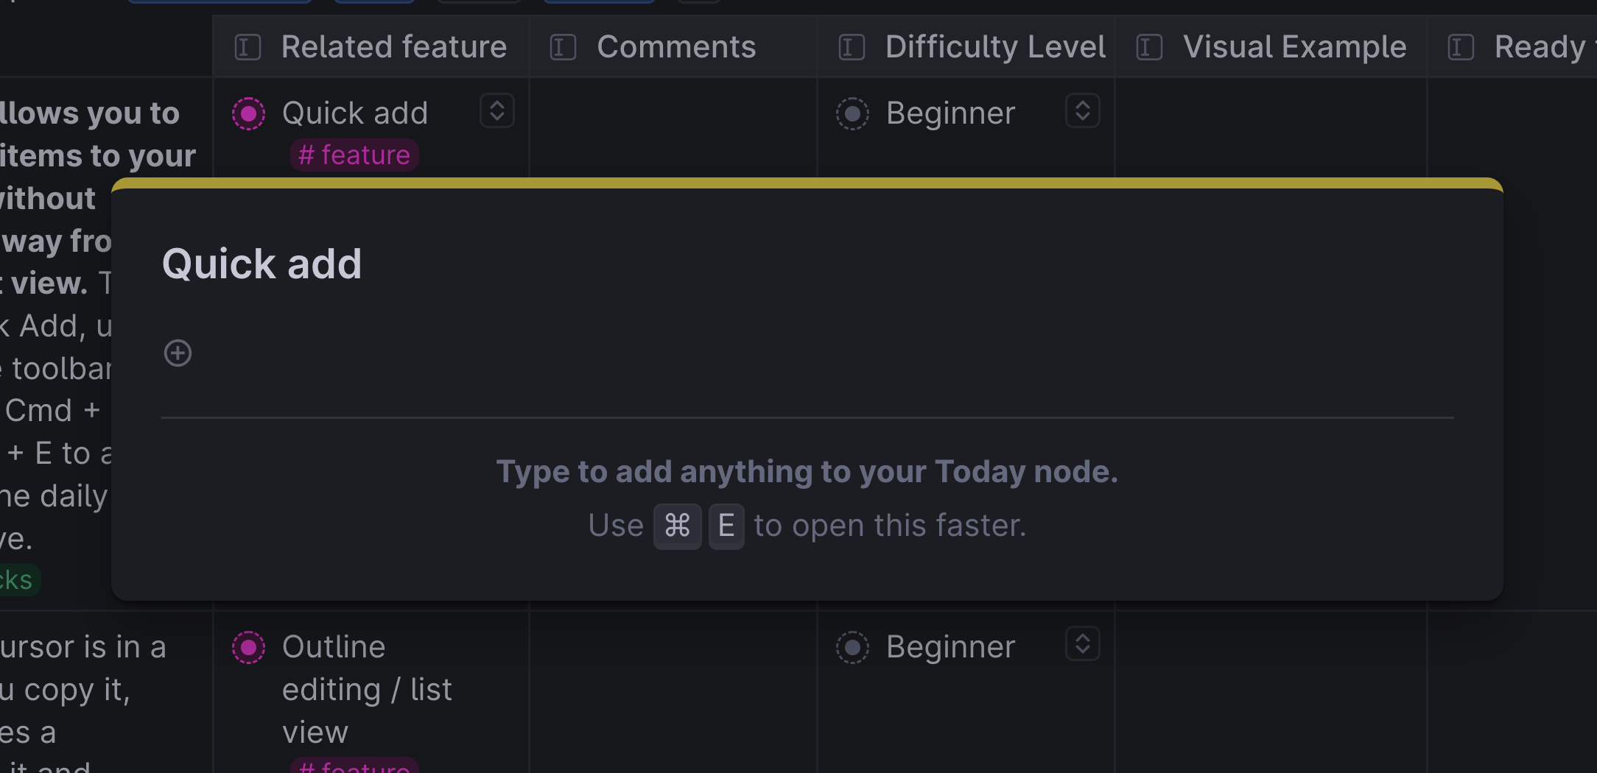1597x773 pixels.
Task: Select the first row Beginner bullet
Action: (852, 113)
